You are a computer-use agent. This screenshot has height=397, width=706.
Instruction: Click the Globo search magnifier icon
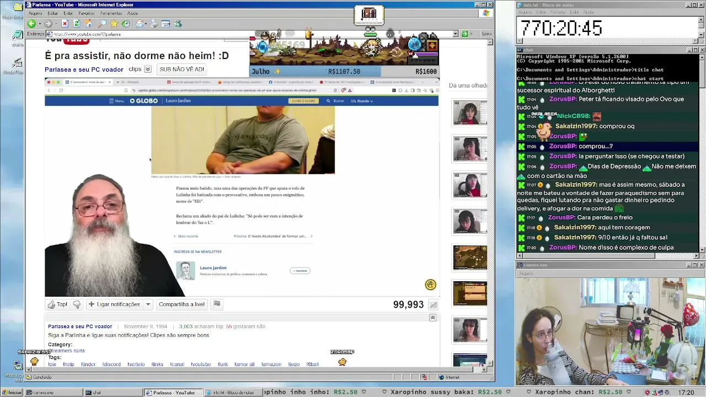328,101
